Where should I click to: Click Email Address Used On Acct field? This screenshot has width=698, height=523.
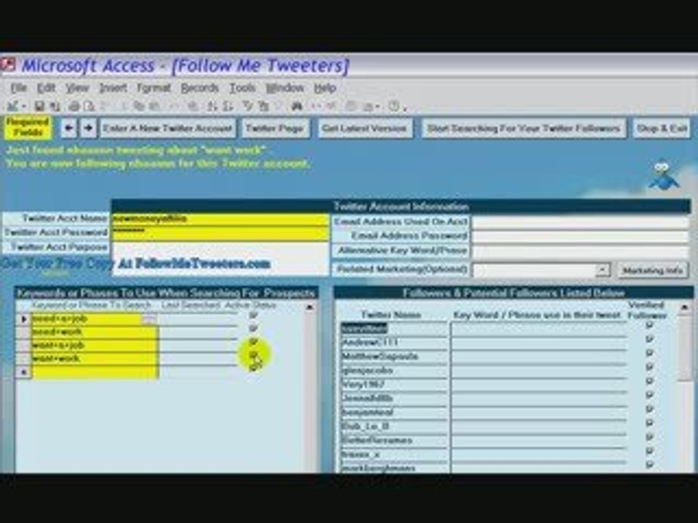pos(580,222)
